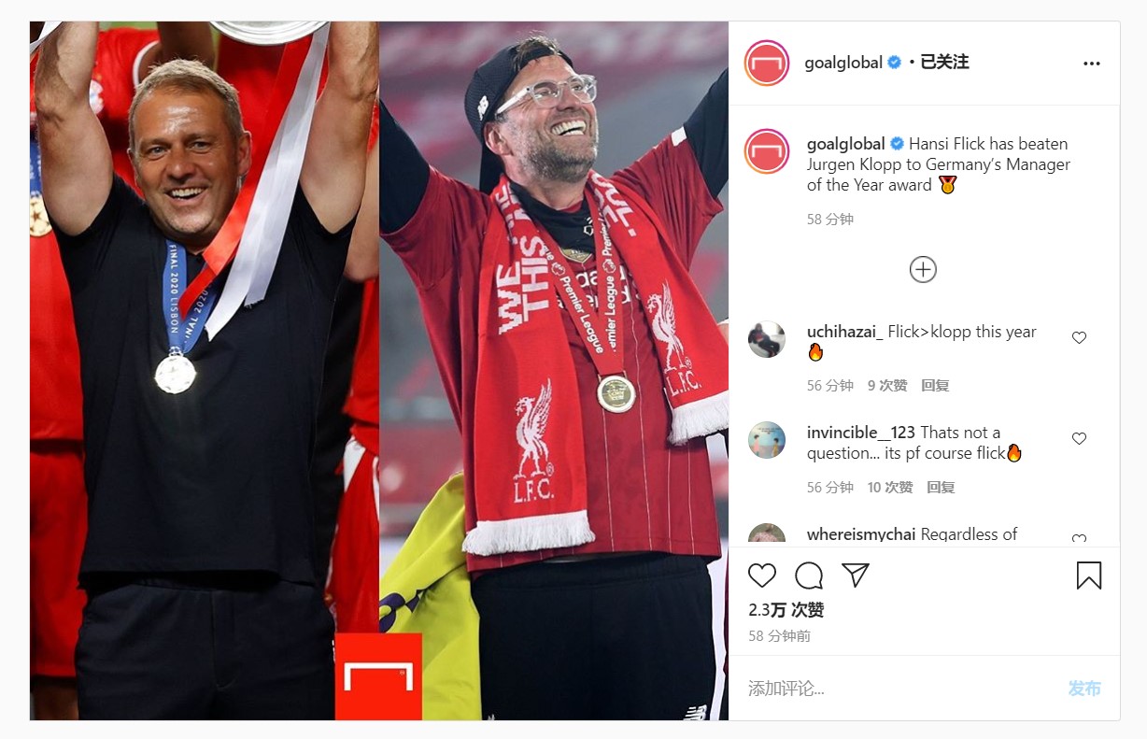This screenshot has height=739, width=1147.
Task: Load more comments with the plus circle
Action: (923, 269)
